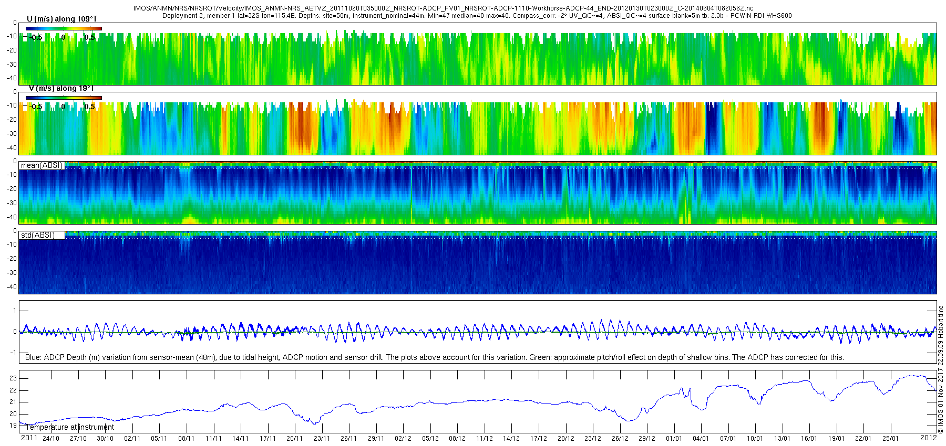The height and width of the screenshot is (446, 946).
Task: Click the 2011 year label
Action: coord(29,438)
